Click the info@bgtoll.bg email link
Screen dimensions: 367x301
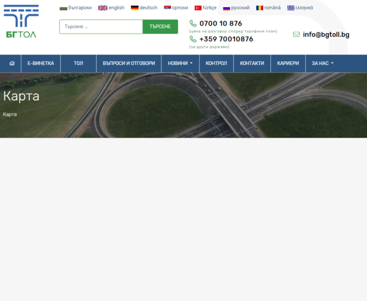click(326, 34)
